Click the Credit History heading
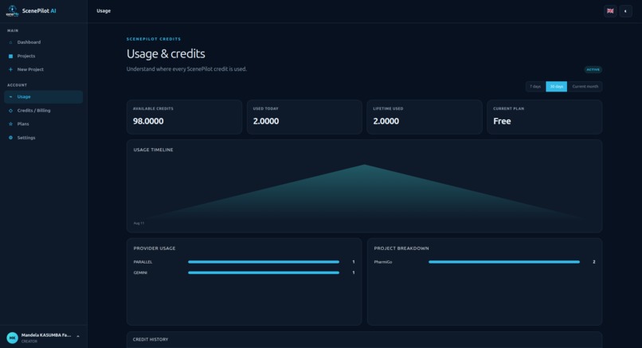 pyautogui.click(x=151, y=339)
